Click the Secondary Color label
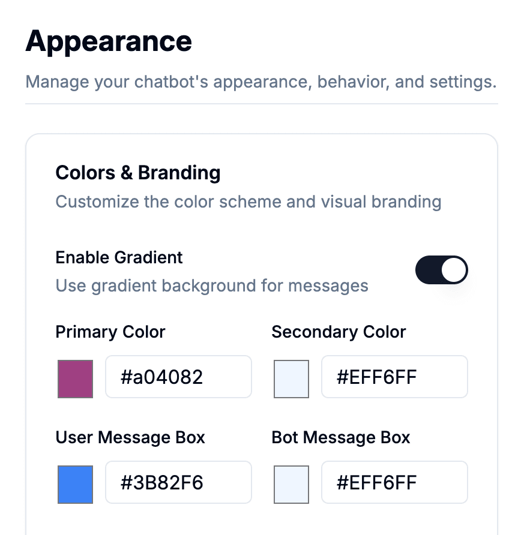This screenshot has width=527, height=535. click(x=339, y=332)
